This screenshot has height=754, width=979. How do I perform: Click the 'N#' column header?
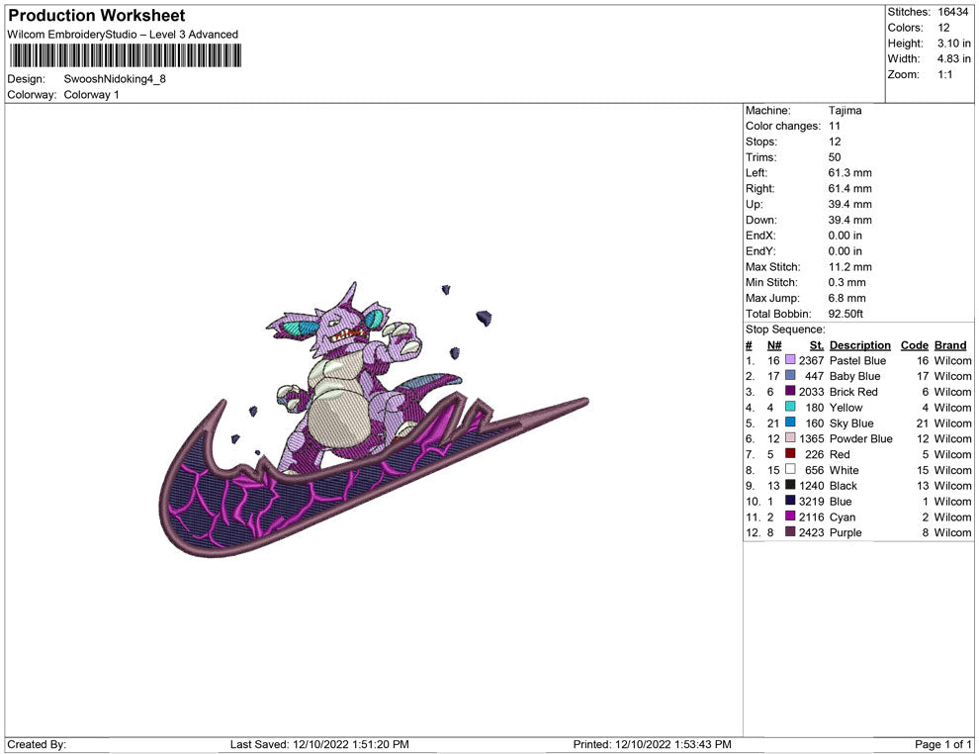[x=774, y=345]
